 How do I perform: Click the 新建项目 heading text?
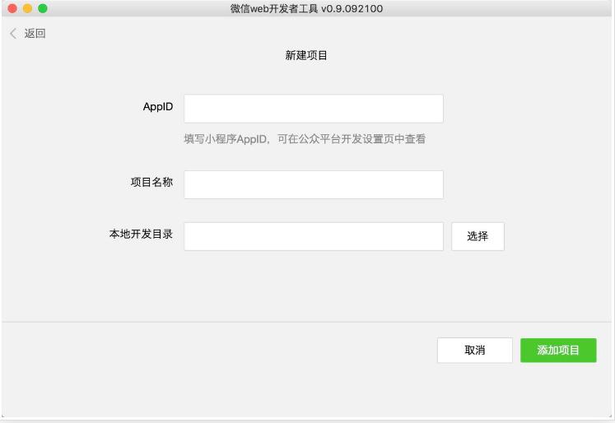coord(306,55)
